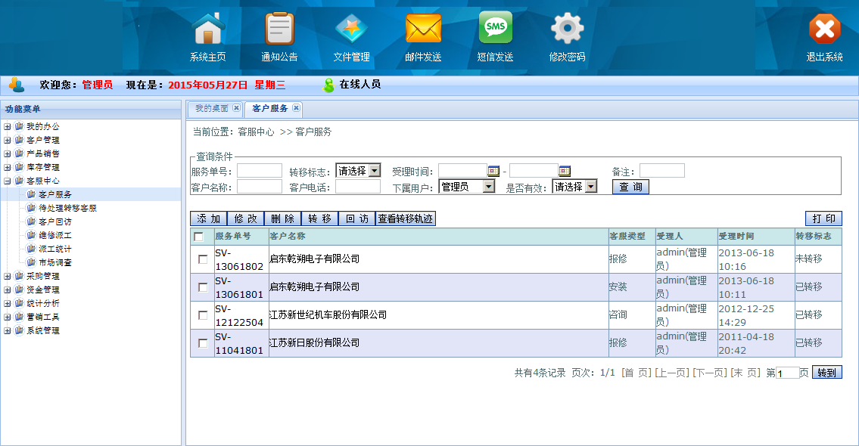Open the 邮件发送 envelope icon
Image resolution: width=859 pixels, height=446 pixels.
pos(423,30)
